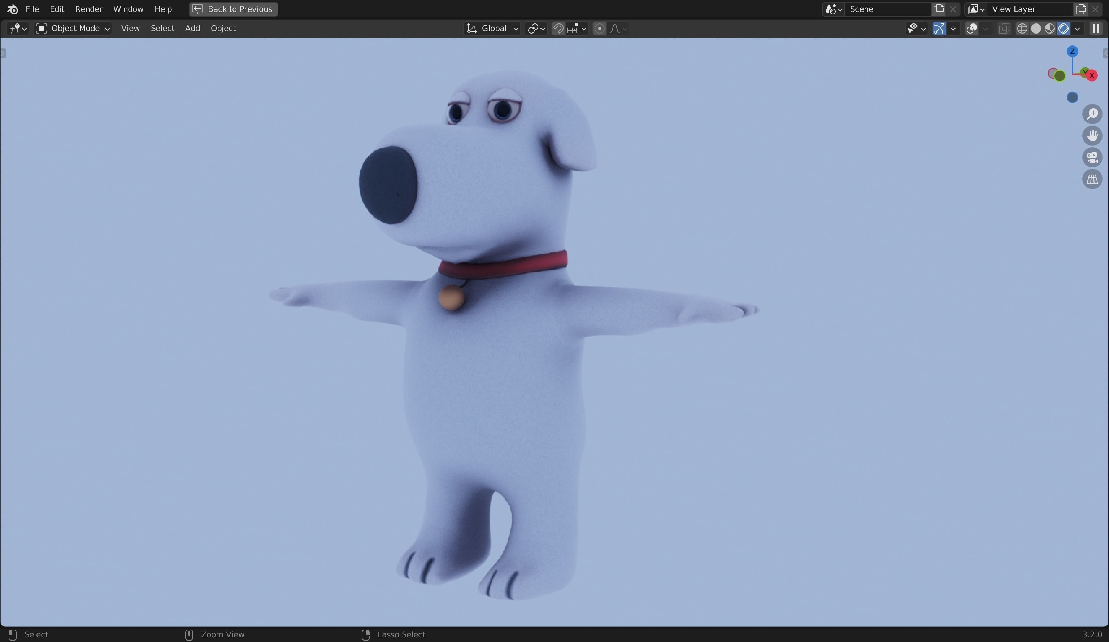Open the editor type dropdown
The image size is (1109, 642).
[x=18, y=29]
